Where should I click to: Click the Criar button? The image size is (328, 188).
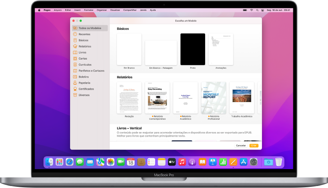[x=254, y=145]
